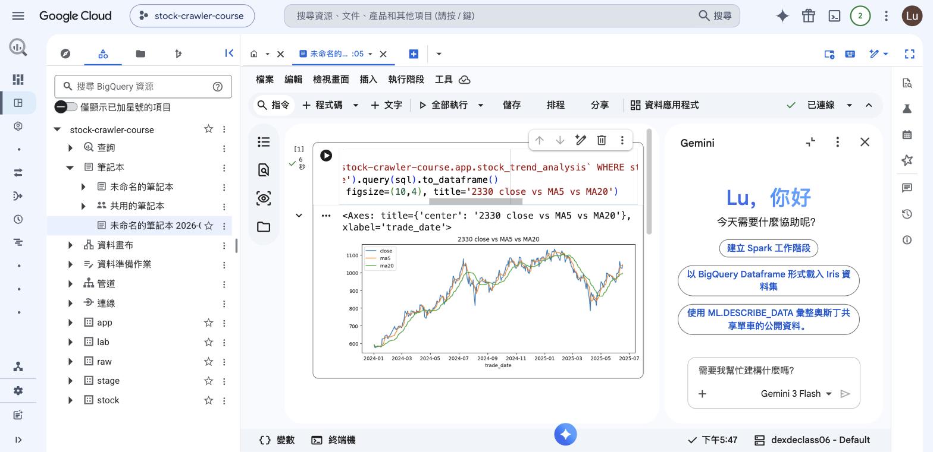Star the lab dataset
933x452 pixels.
point(208,342)
